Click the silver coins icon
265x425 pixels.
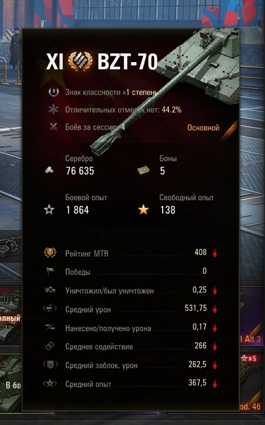click(49, 170)
